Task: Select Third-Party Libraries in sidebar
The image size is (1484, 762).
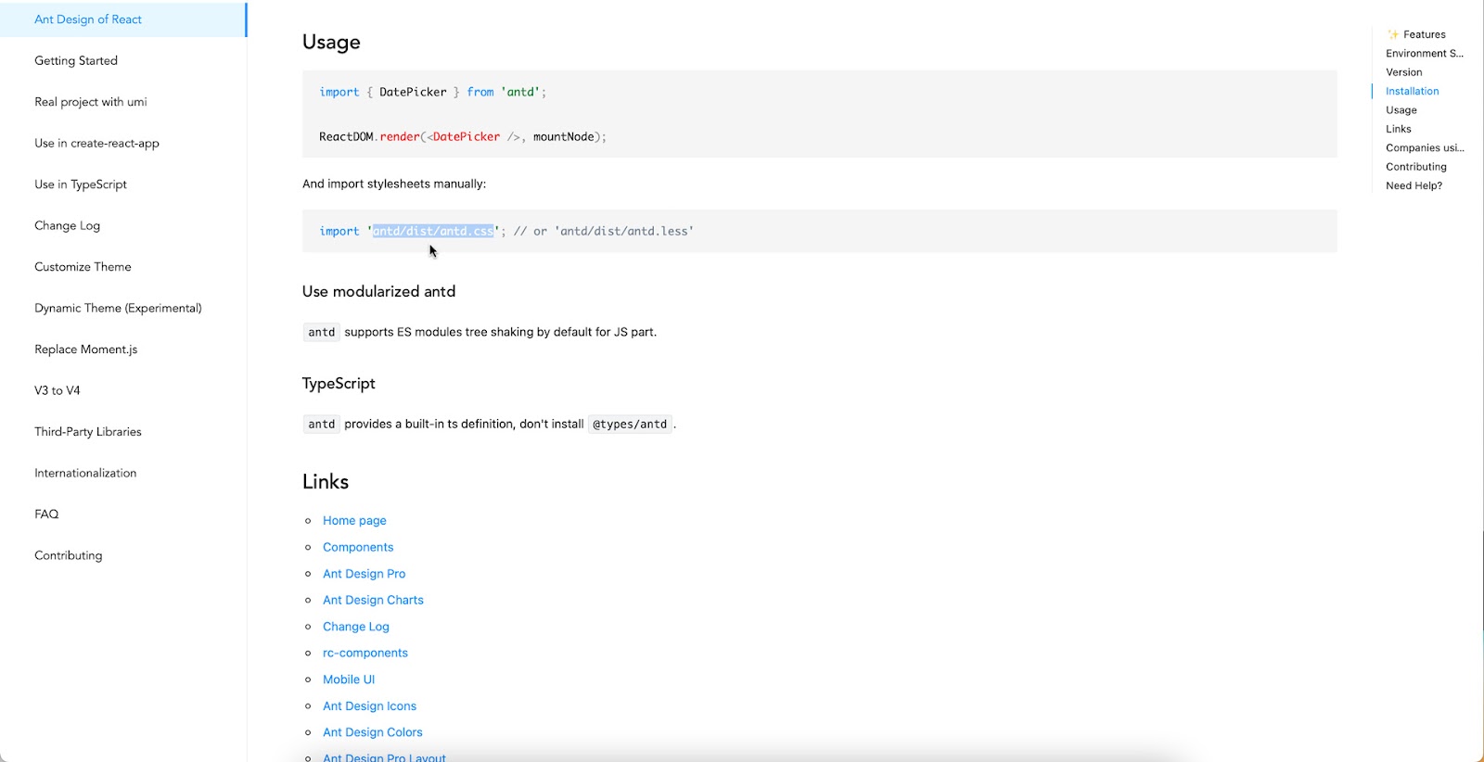Action: [x=88, y=432]
